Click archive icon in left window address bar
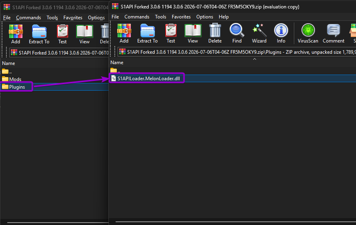 click(x=14, y=53)
